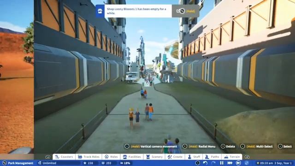Image resolution: width=295 pixels, height=166 pixels.
Task: Click the Paths winding path icon
Action: click(207, 157)
